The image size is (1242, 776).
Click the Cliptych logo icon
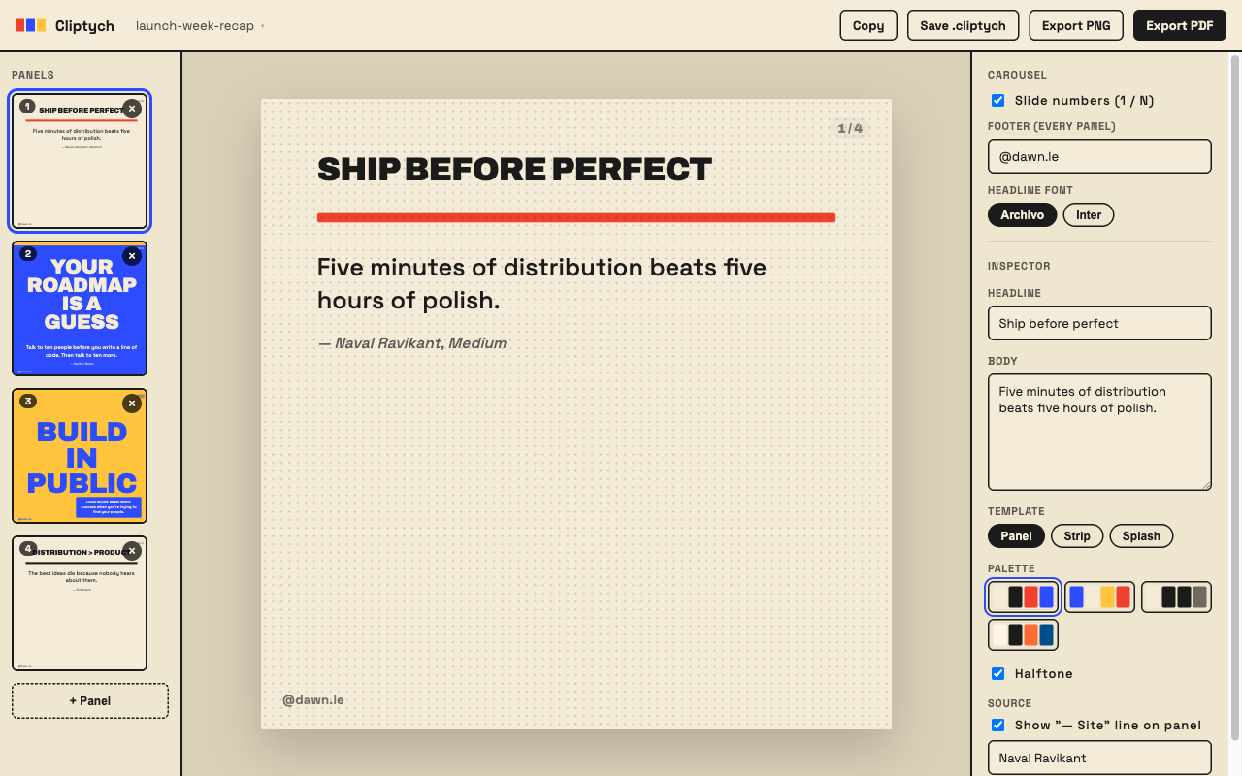click(x=30, y=25)
